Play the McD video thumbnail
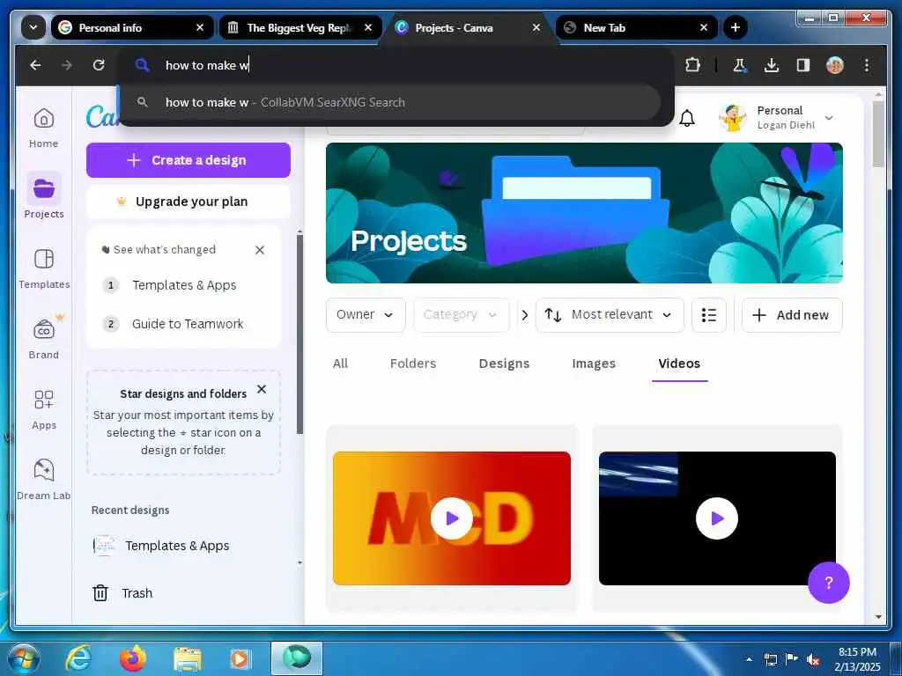 [452, 518]
